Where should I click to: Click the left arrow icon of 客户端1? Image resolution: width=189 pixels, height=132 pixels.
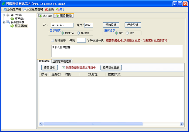coord(12,19)
